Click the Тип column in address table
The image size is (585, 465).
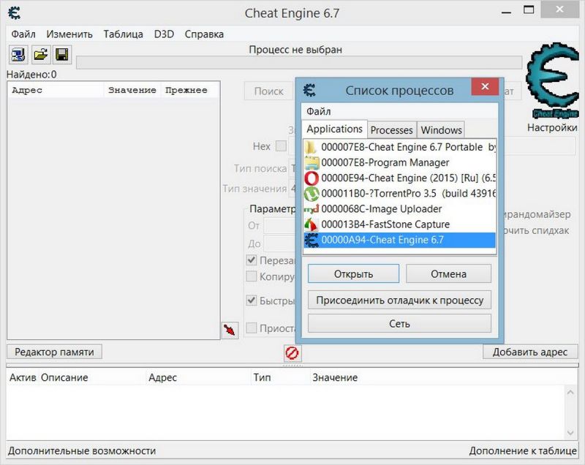pyautogui.click(x=280, y=378)
